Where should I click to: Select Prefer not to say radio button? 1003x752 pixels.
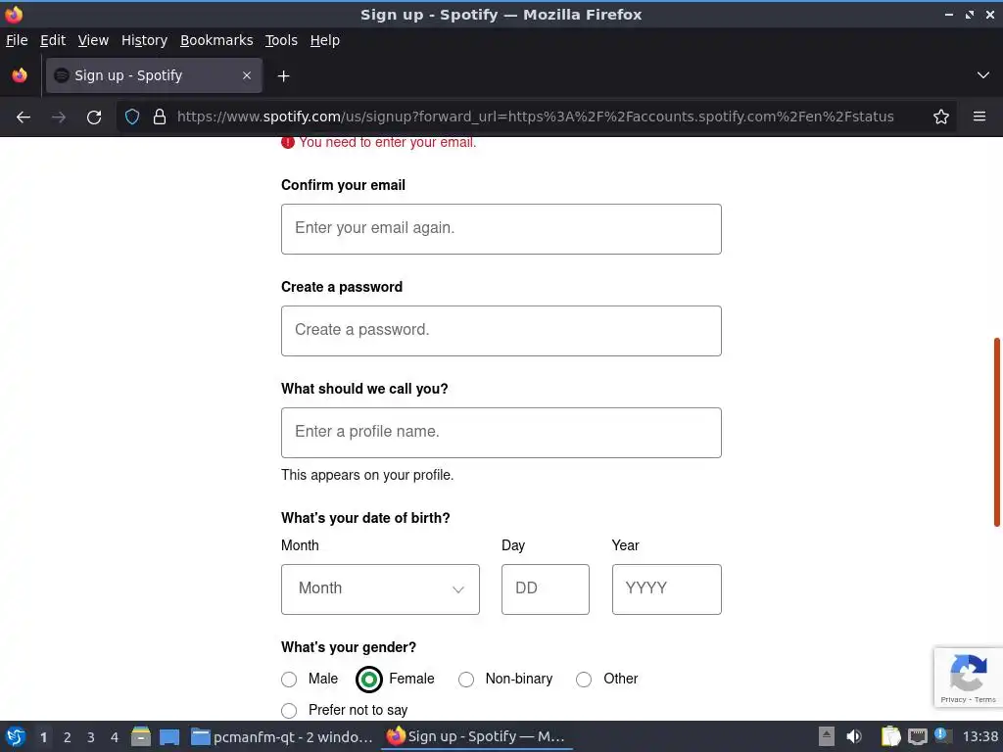pos(289,711)
